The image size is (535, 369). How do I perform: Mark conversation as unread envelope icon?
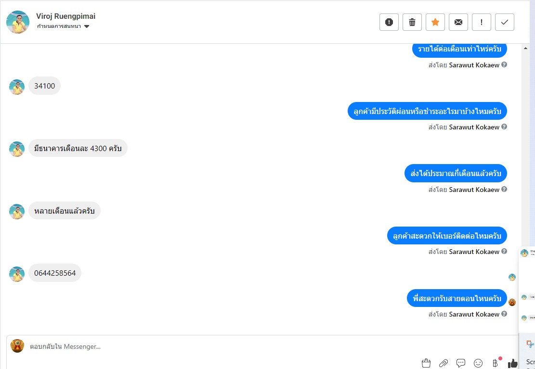tap(458, 22)
